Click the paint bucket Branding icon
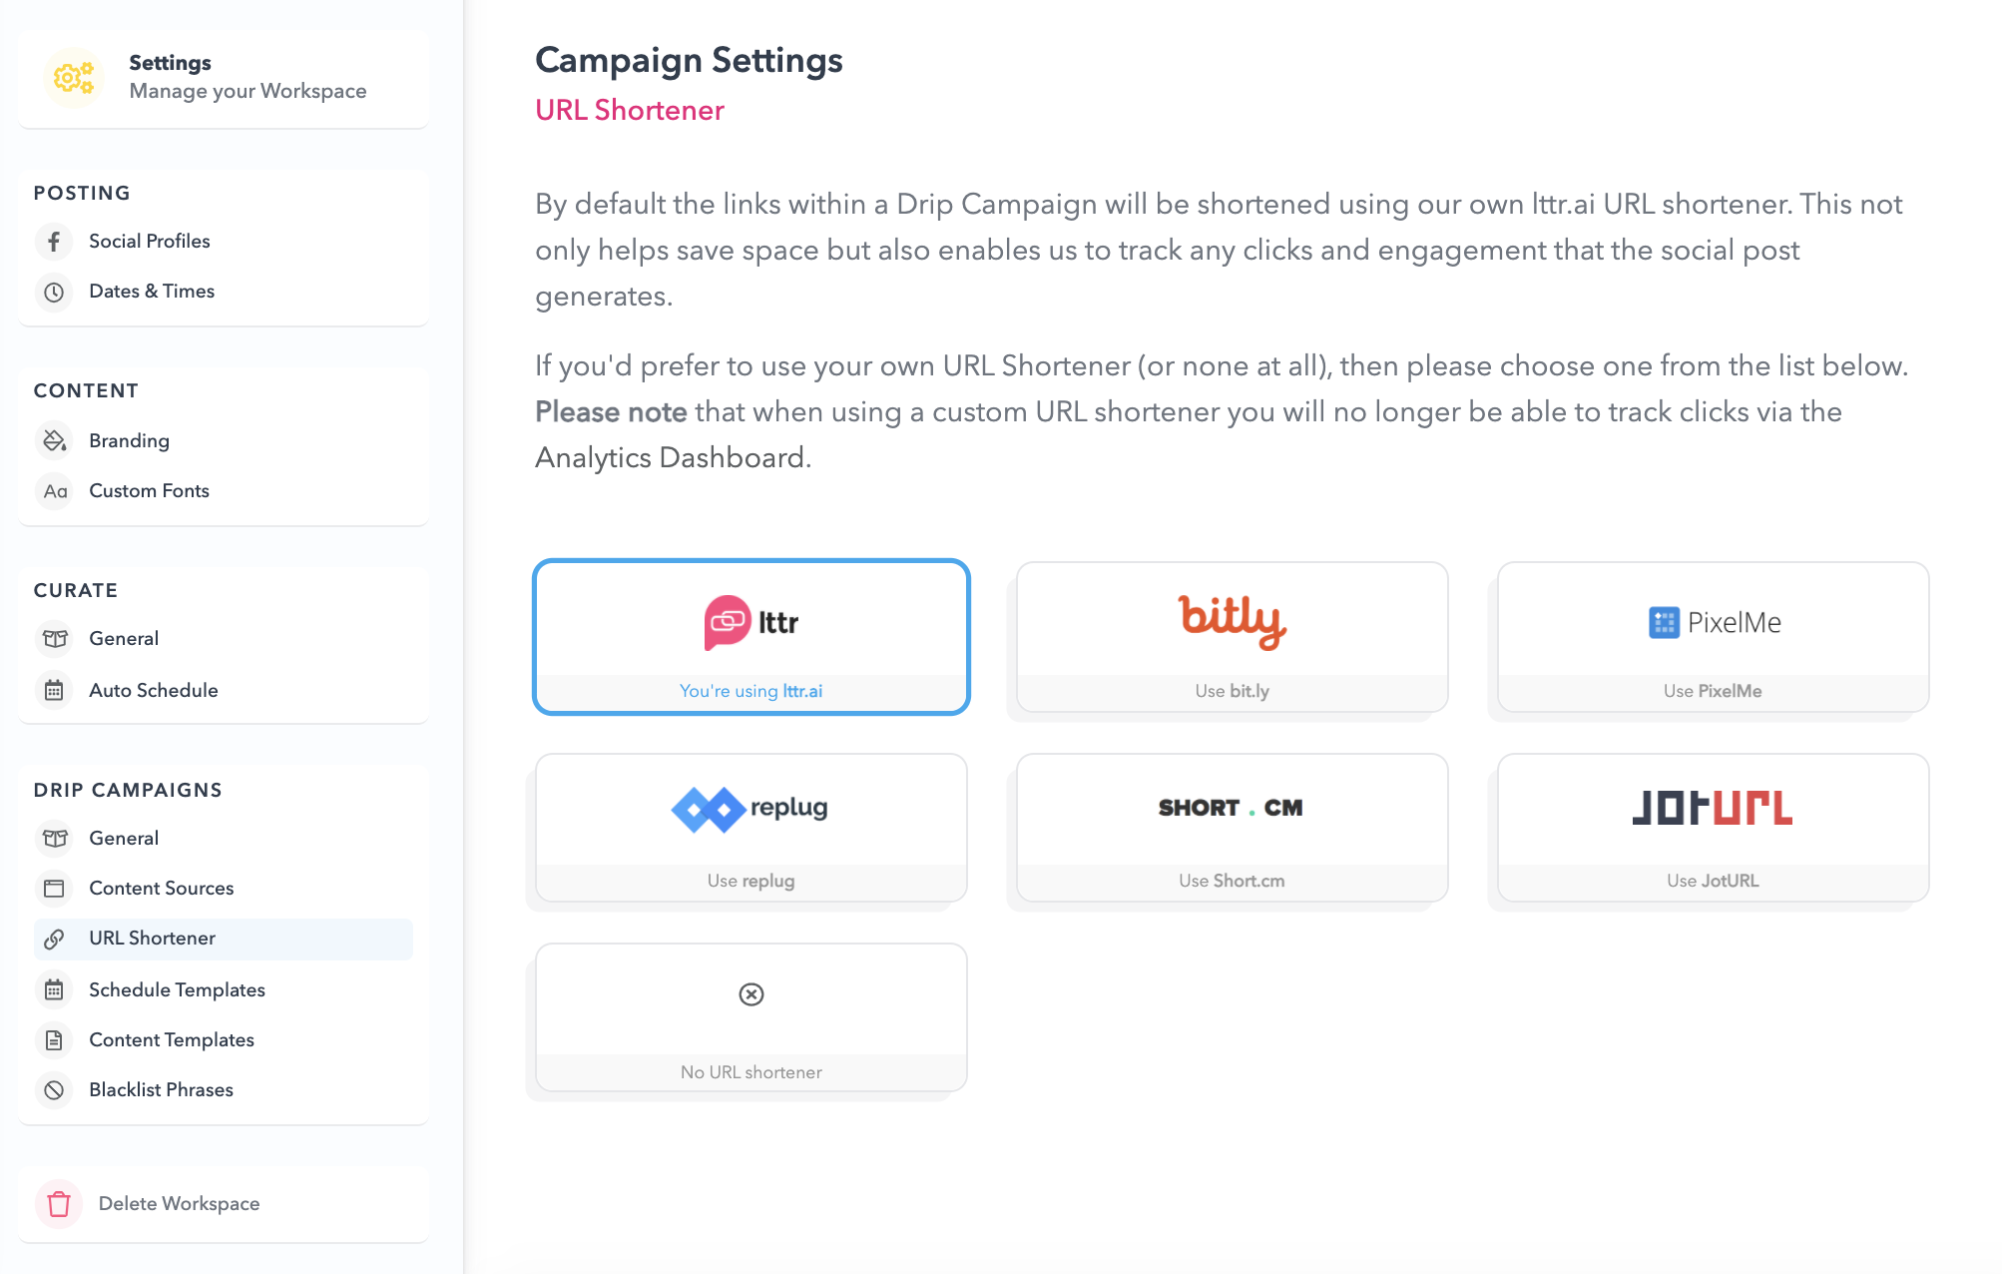 click(54, 440)
